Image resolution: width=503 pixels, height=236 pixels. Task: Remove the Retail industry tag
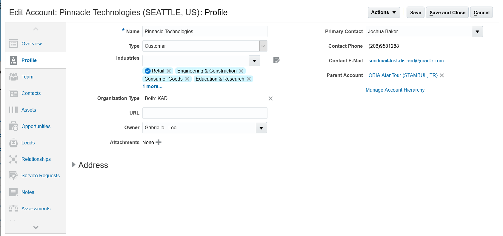pos(169,71)
